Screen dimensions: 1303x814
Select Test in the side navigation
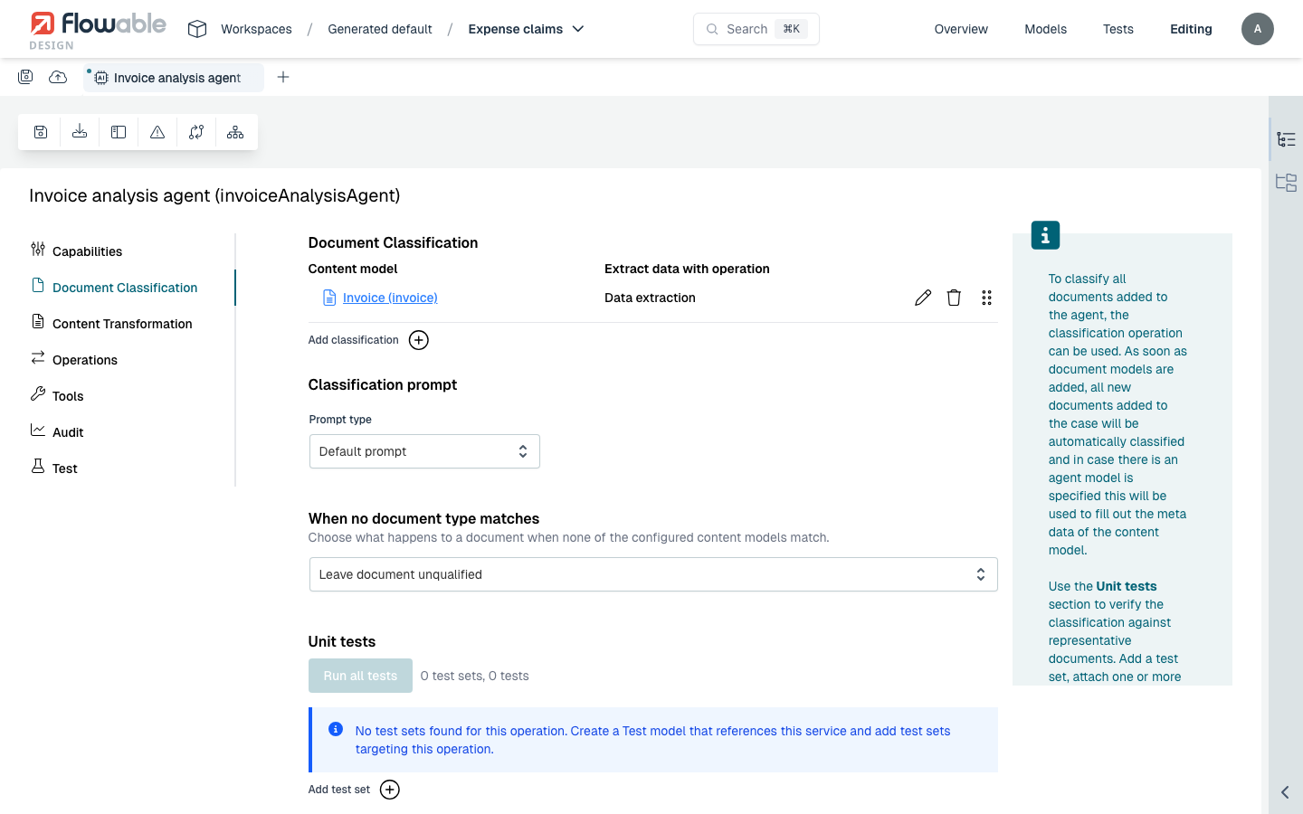click(x=65, y=469)
